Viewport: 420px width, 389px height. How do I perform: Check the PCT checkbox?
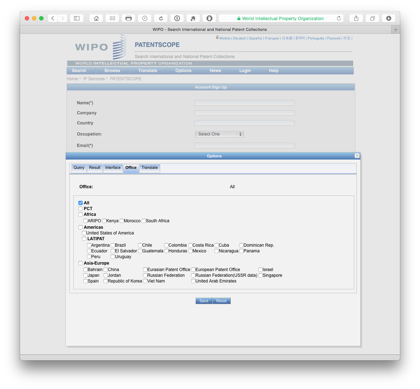pyautogui.click(x=80, y=209)
